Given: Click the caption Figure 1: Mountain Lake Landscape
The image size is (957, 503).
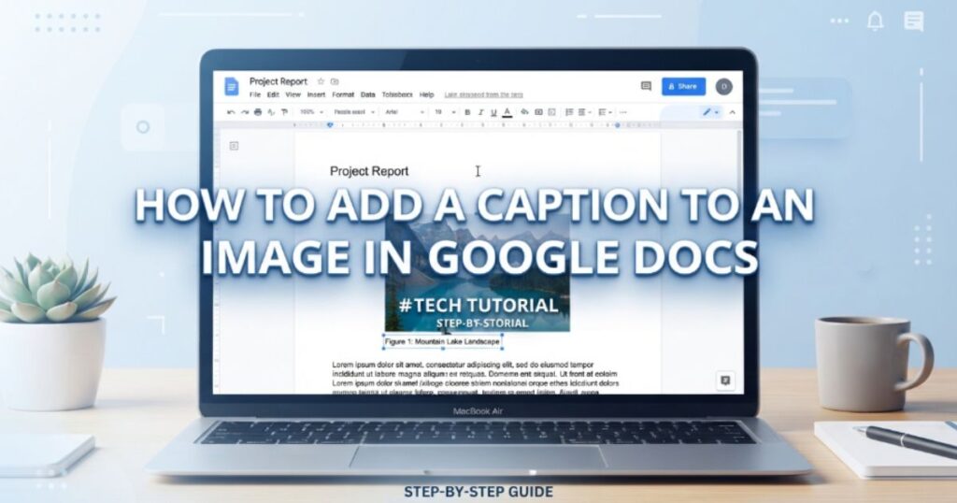Looking at the screenshot, I should [x=442, y=342].
